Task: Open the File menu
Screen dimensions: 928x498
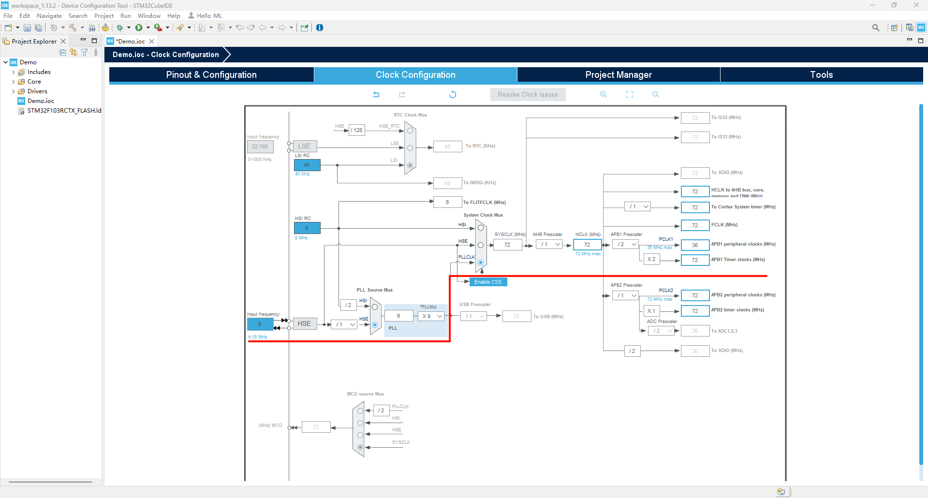Action: (x=8, y=16)
